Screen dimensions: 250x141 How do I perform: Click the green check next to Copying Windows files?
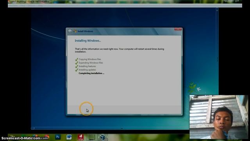pos(77,59)
